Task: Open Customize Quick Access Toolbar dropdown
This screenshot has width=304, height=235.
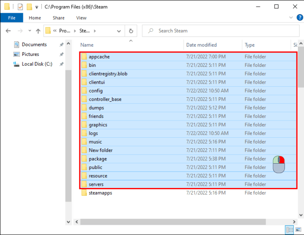Action: (37, 7)
